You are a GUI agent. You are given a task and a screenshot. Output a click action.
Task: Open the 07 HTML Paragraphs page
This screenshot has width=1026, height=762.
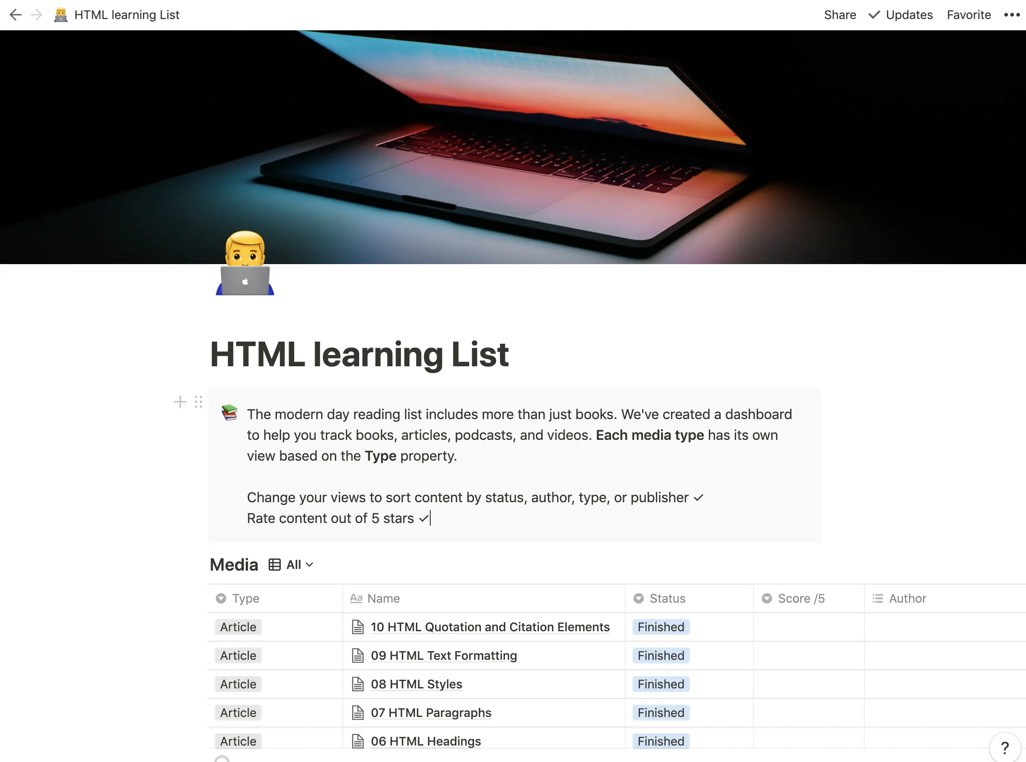point(431,713)
